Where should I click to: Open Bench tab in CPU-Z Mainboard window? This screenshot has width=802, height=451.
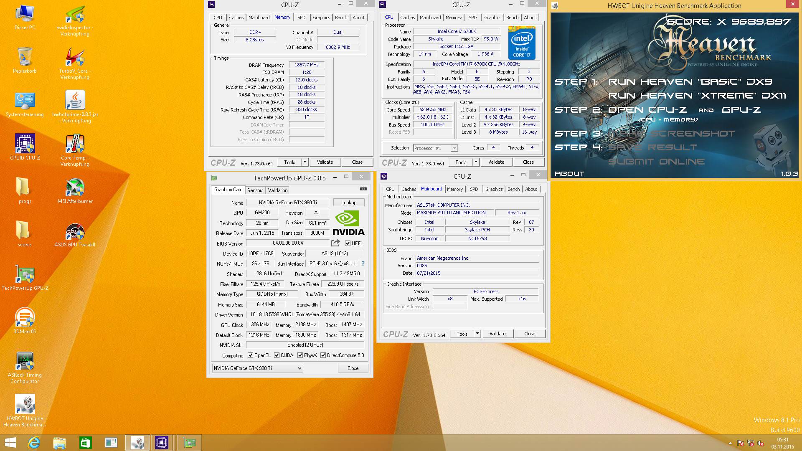tap(513, 189)
